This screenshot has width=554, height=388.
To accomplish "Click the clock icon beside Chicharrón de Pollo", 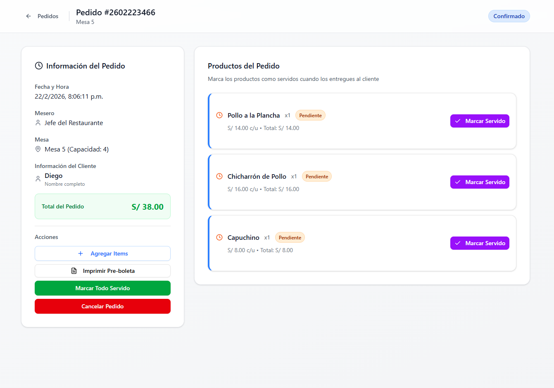I will [x=219, y=176].
